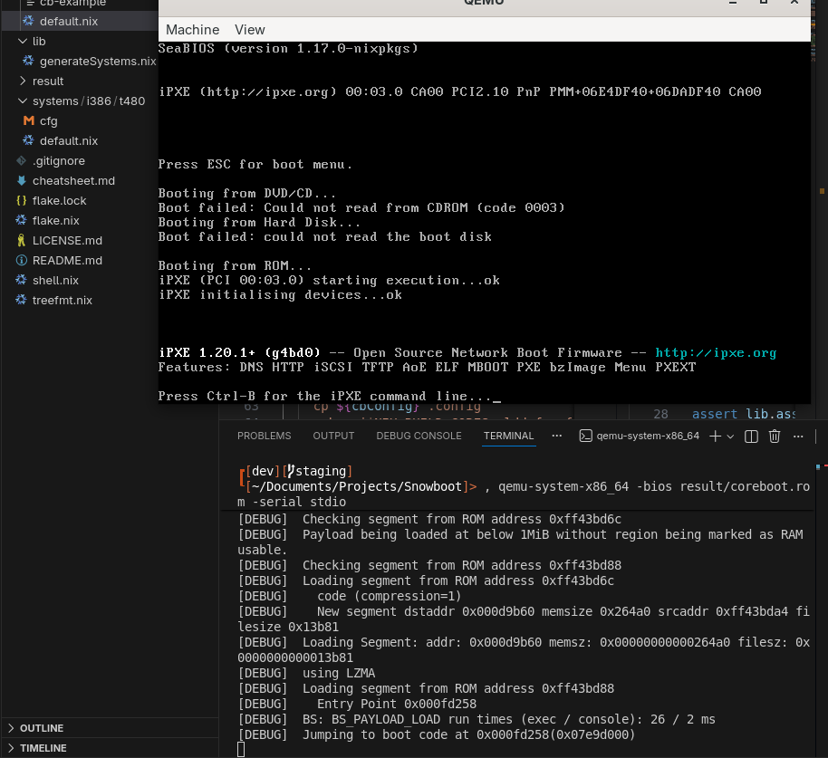Screen dimensions: 828x758
Task: Expand the OUTLINE section
Action: [x=42, y=728]
